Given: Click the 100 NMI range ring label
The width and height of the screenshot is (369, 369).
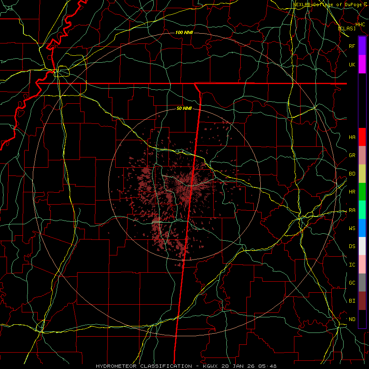Looking at the screenshot, I should [x=184, y=32].
